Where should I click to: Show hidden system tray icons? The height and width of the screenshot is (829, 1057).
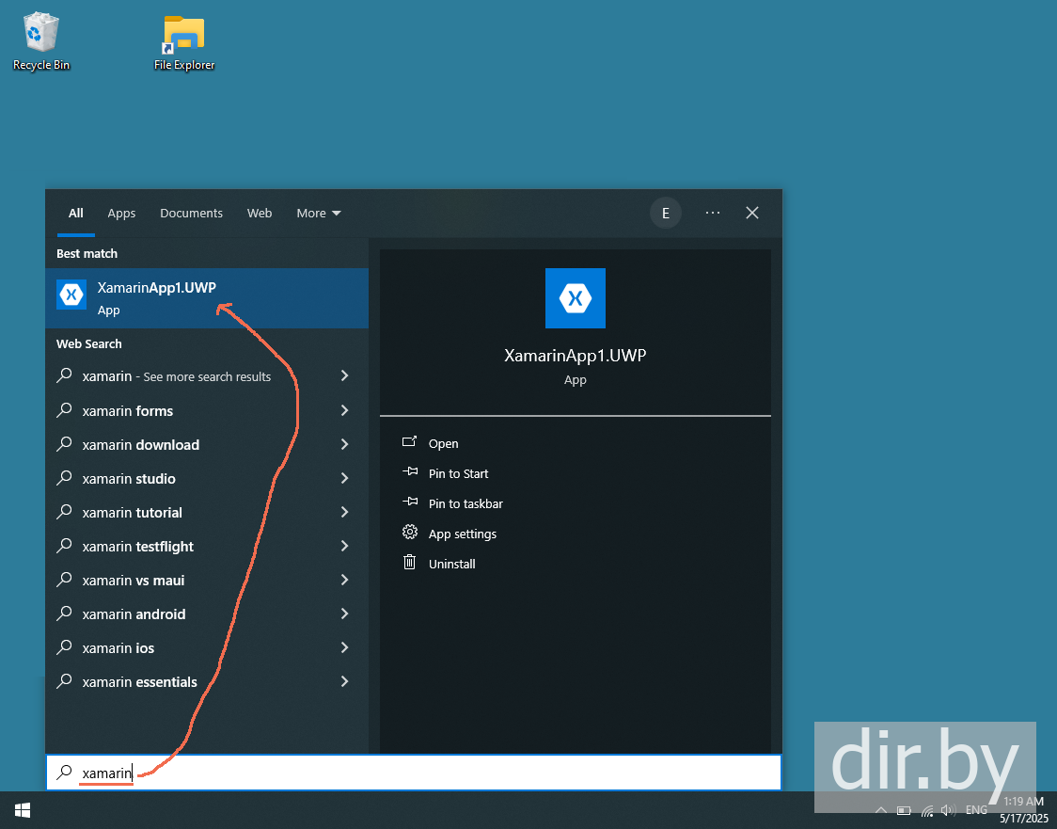click(880, 810)
